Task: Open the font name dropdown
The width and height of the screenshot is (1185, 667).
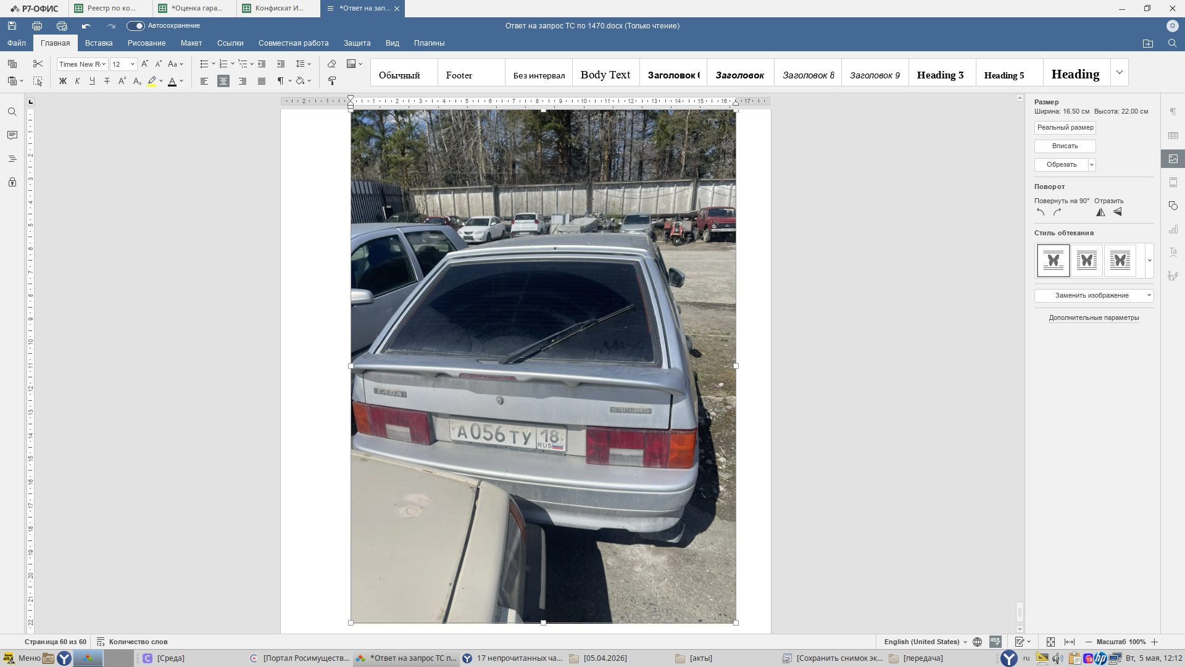Action: (103, 64)
